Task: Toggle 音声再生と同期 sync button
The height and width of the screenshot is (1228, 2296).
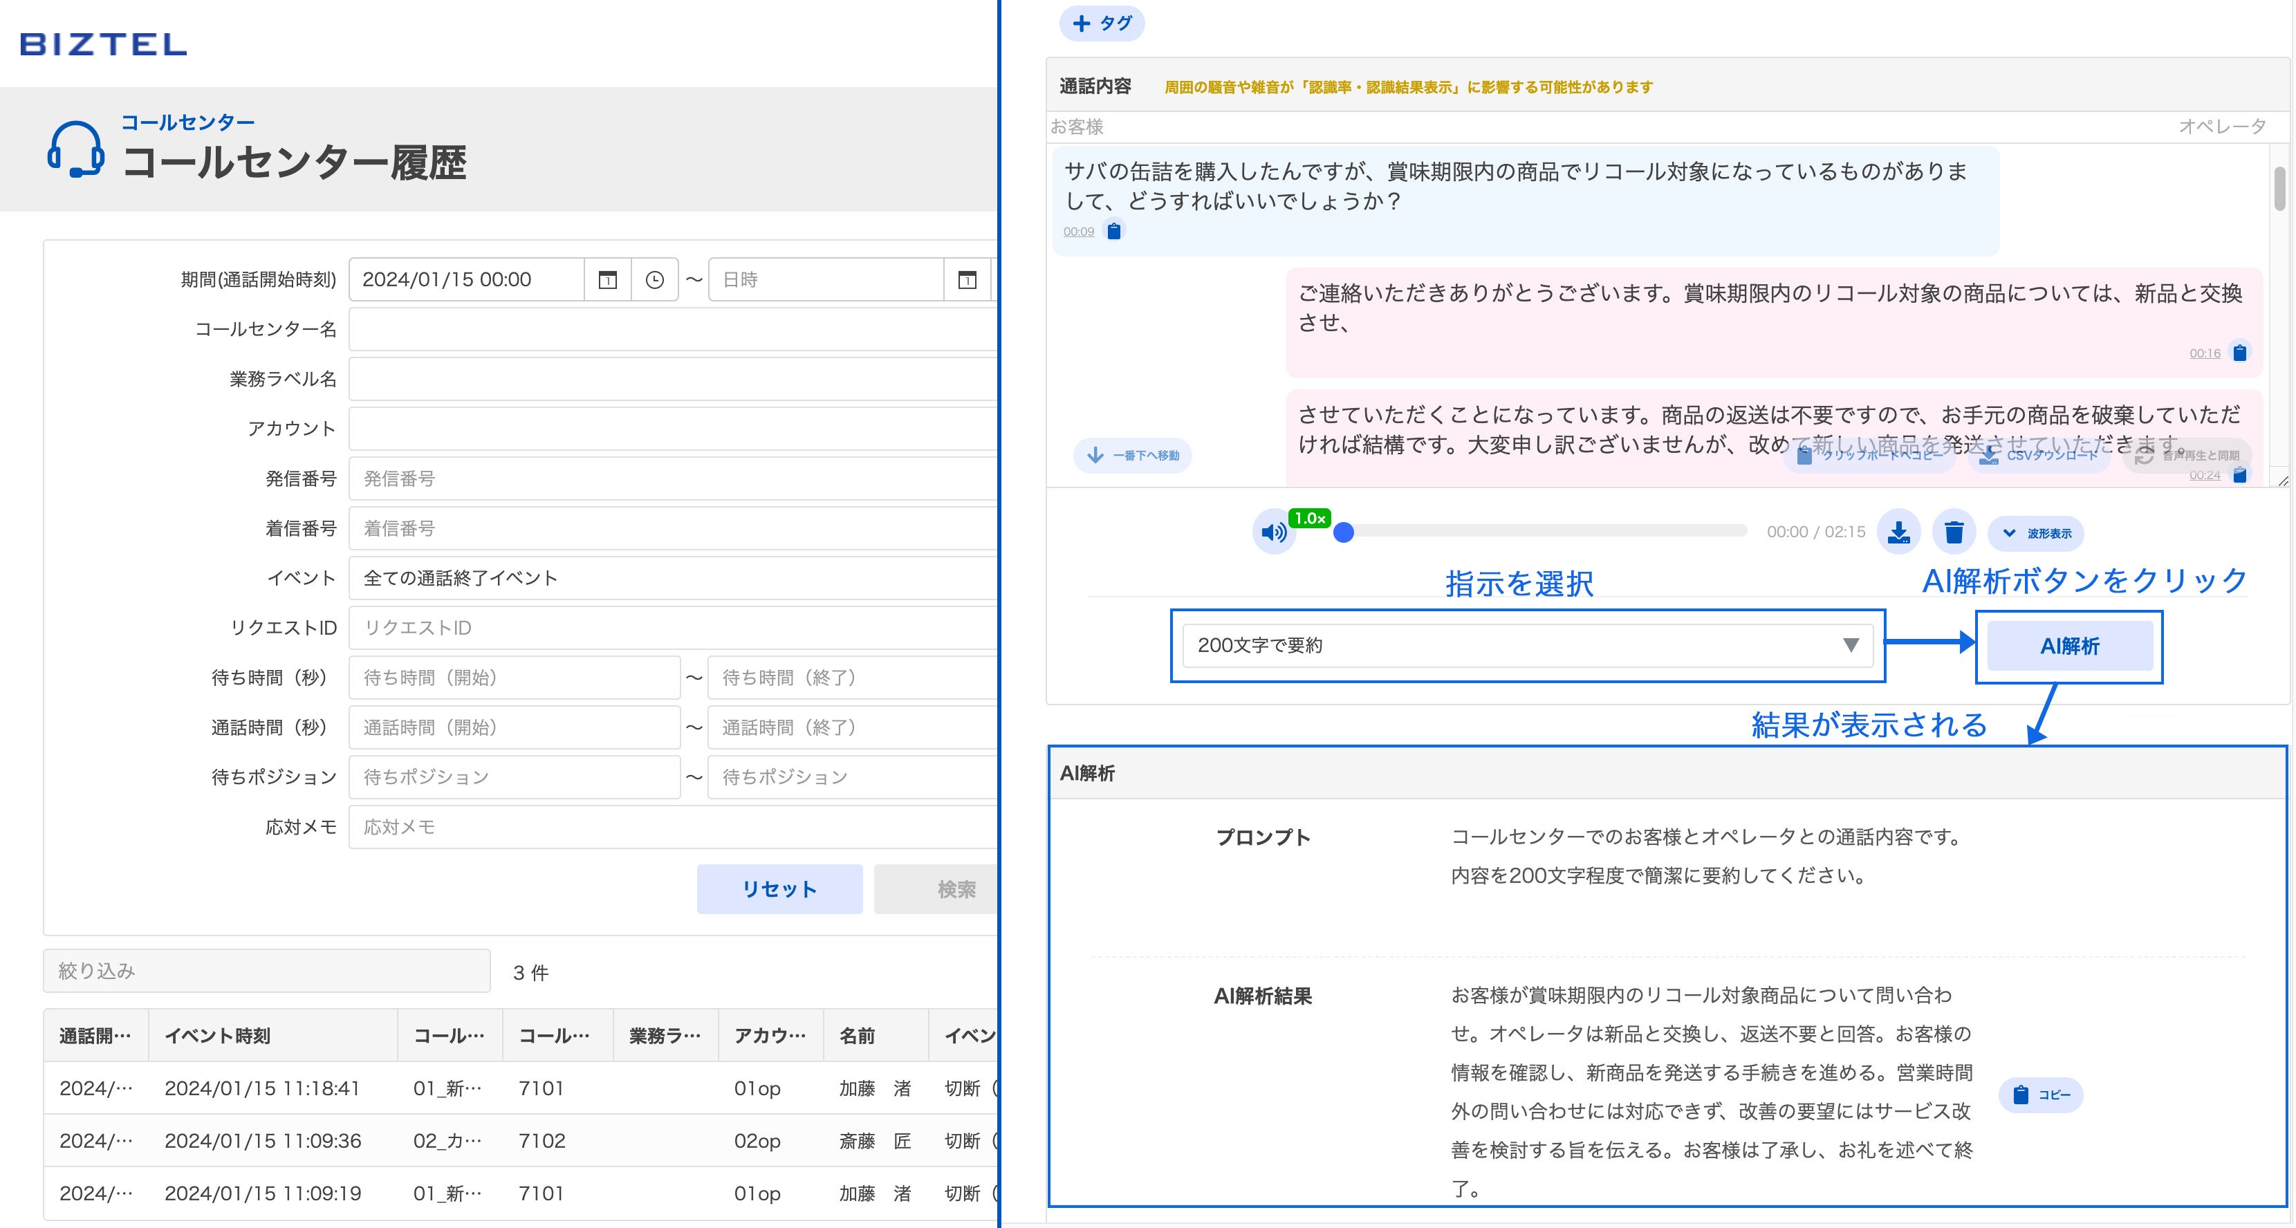Action: 2187,456
